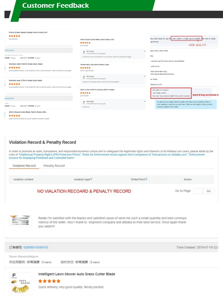This screenshot has width=223, height=299.
Task: Click star rating under Phone Screen Repair Knife
Action: click(x=14, y=36)
